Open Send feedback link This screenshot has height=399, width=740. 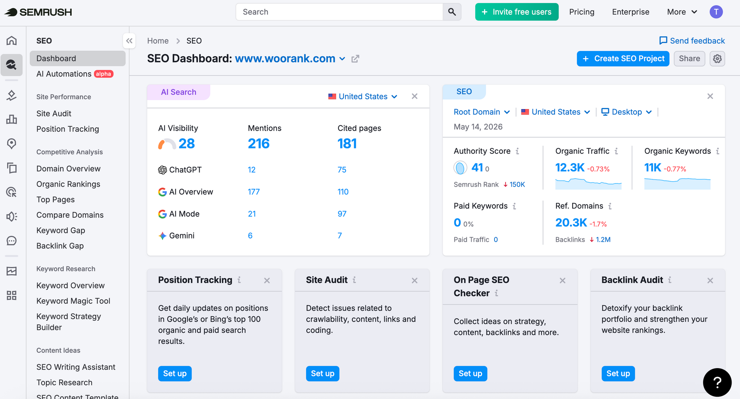pos(692,41)
